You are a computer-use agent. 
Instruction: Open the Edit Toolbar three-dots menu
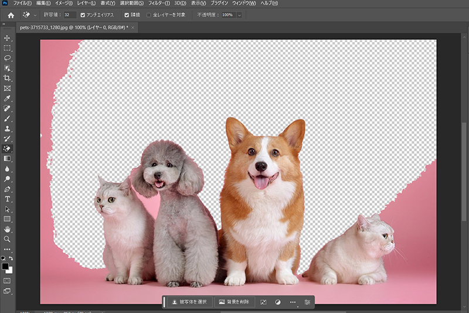(7, 249)
